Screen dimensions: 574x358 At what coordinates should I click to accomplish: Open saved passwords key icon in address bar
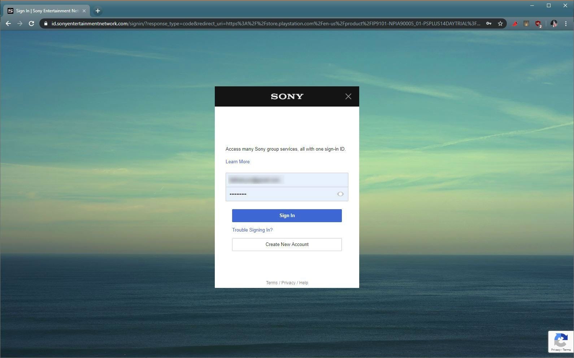point(488,23)
